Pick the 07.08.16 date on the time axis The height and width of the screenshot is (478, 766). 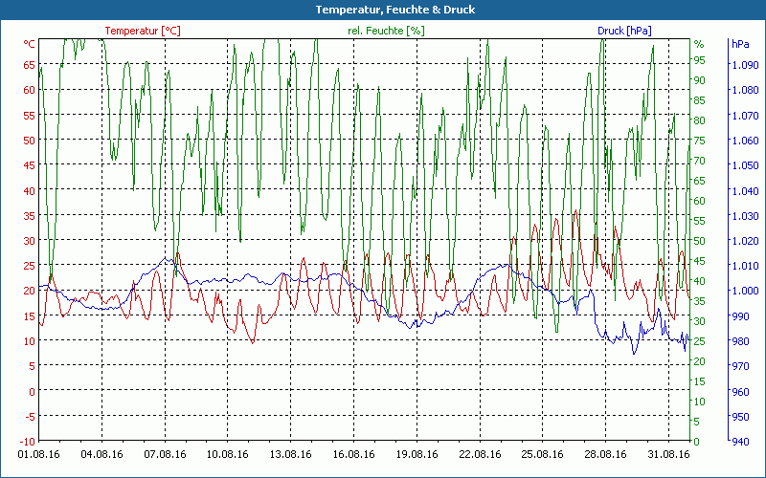click(x=165, y=454)
